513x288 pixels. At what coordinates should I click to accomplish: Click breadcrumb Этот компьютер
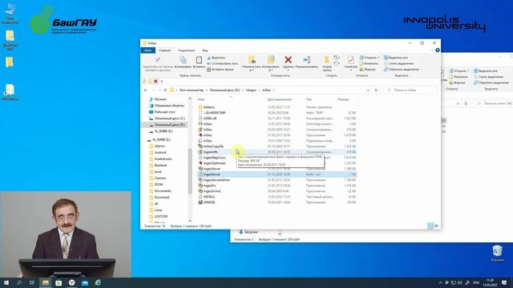[x=192, y=90]
